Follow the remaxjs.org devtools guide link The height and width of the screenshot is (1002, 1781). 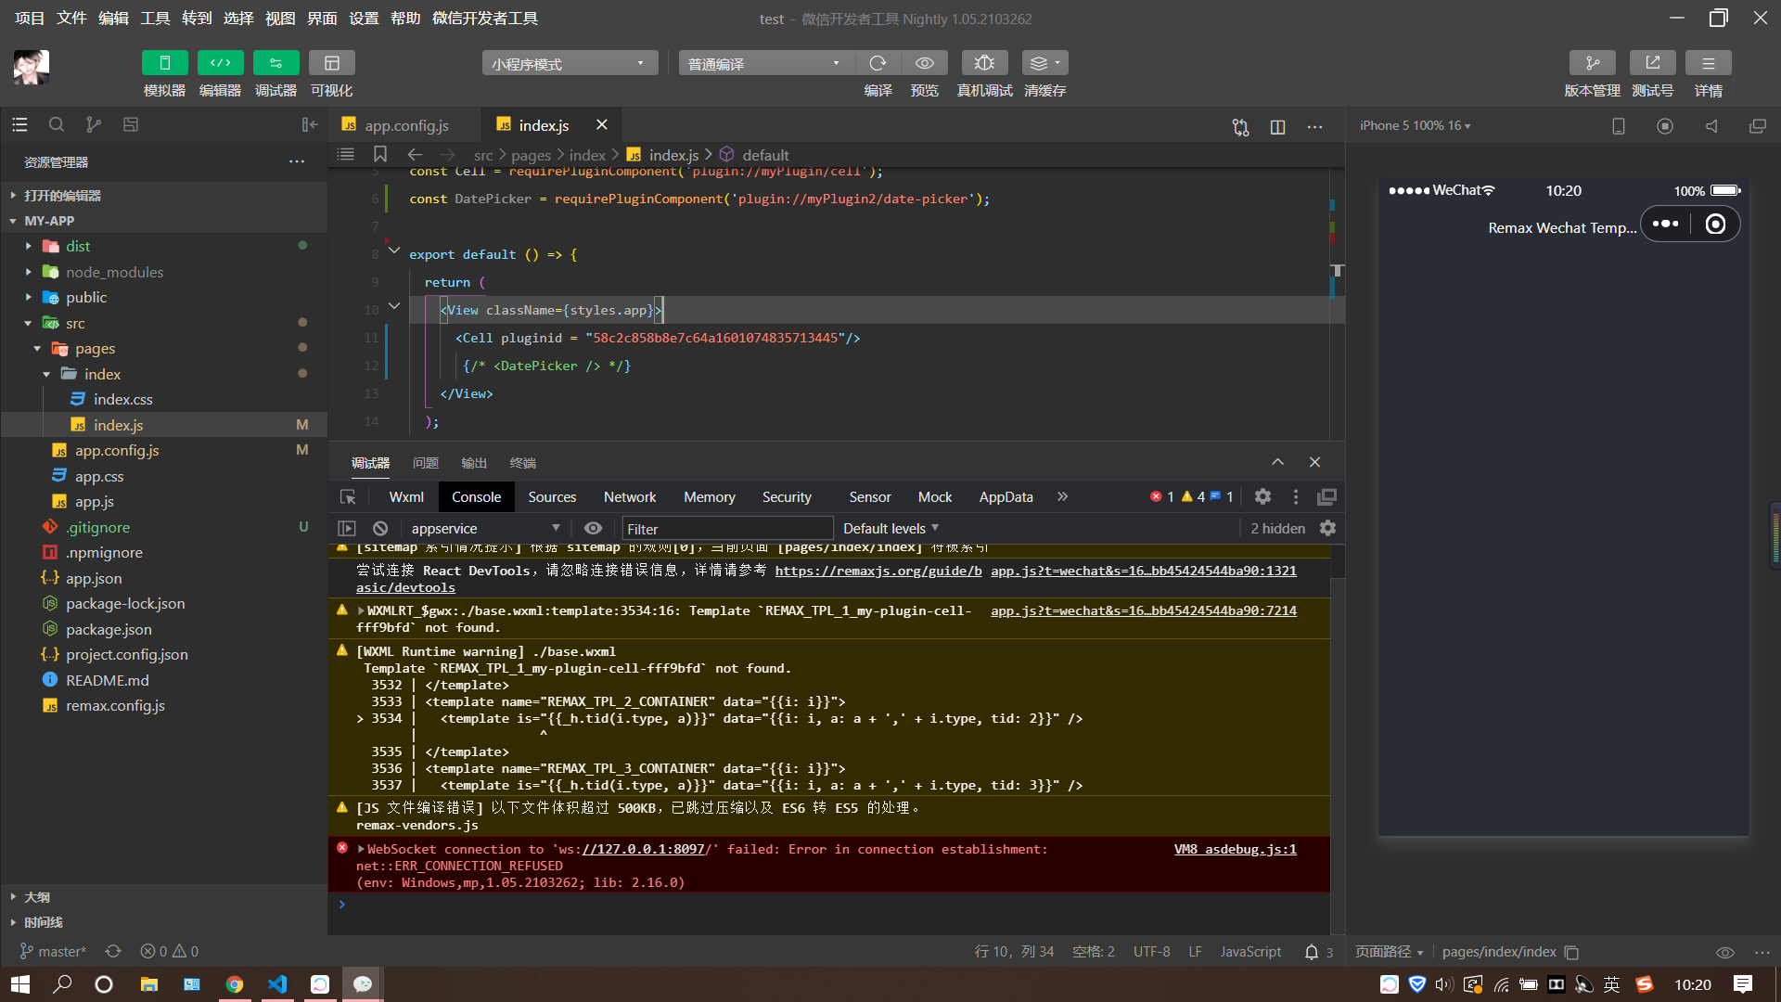coord(877,571)
